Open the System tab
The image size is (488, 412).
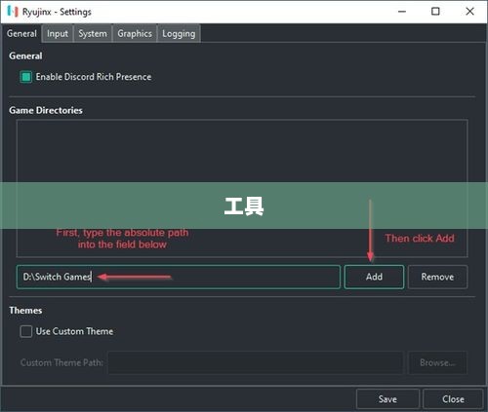point(93,33)
